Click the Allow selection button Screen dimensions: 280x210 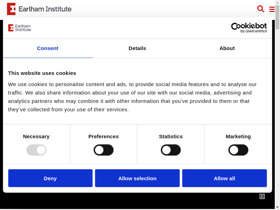click(x=137, y=178)
